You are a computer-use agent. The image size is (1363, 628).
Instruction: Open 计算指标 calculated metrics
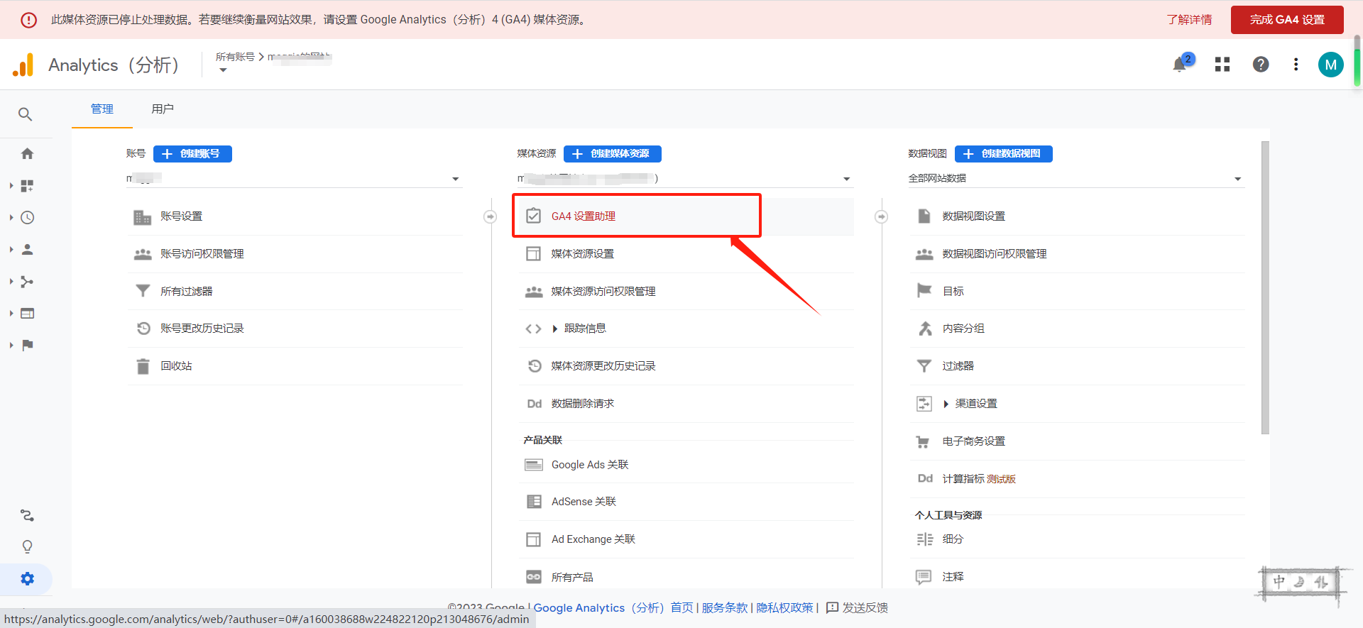tap(1078, 479)
